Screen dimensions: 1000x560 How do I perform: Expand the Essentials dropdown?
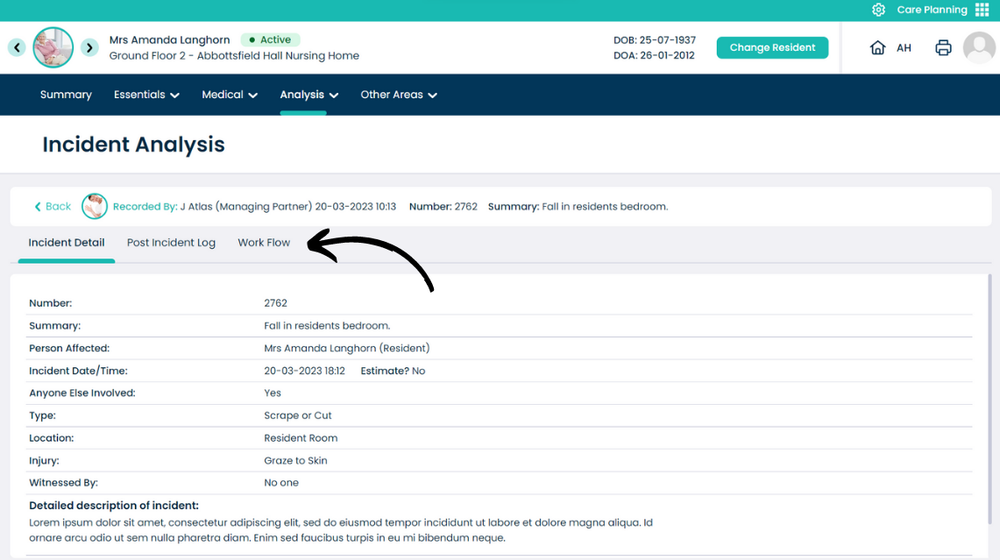[x=146, y=95]
